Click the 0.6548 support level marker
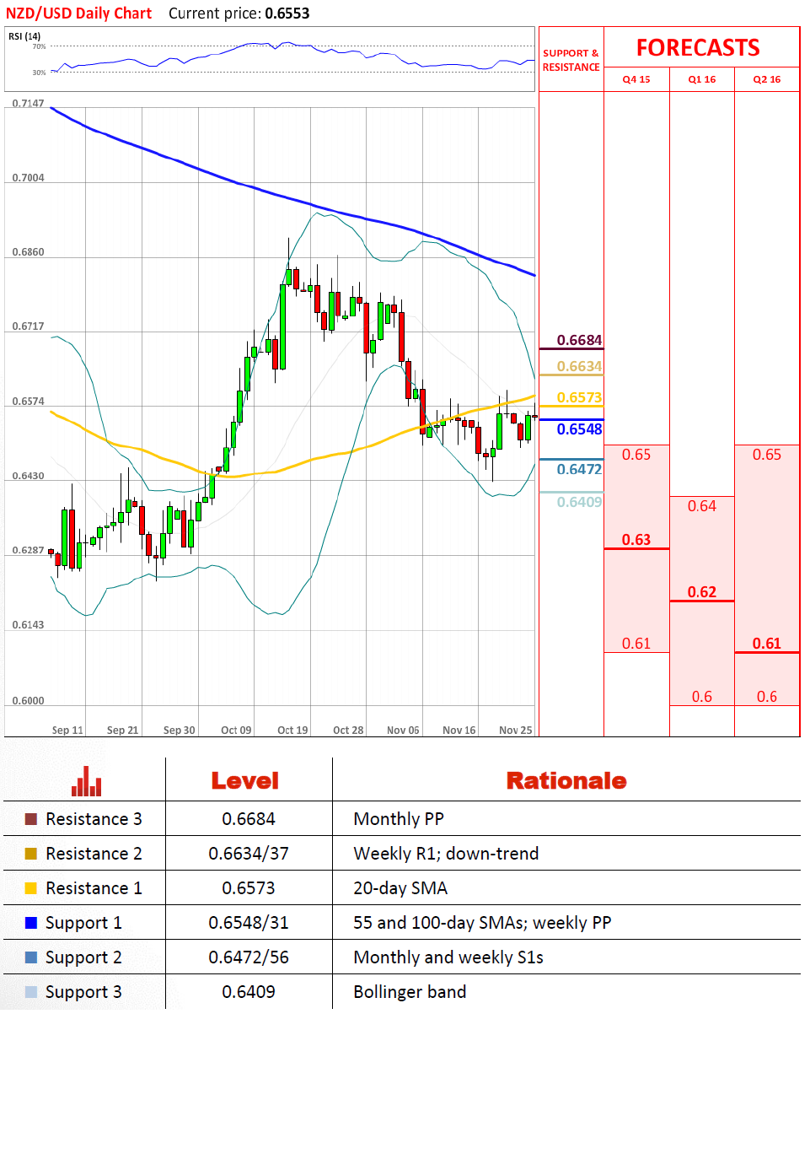The width and height of the screenshot is (810, 1154). click(x=579, y=429)
